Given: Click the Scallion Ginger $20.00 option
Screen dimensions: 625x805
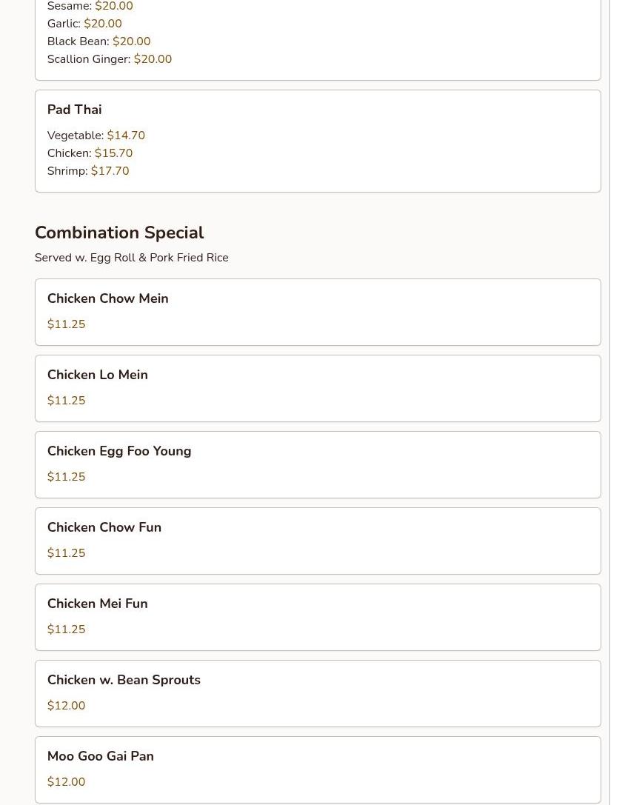Looking at the screenshot, I should (x=109, y=59).
